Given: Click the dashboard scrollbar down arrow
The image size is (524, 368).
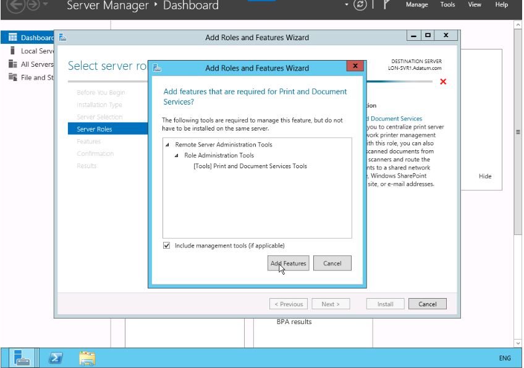Looking at the screenshot, I should (x=518, y=342).
